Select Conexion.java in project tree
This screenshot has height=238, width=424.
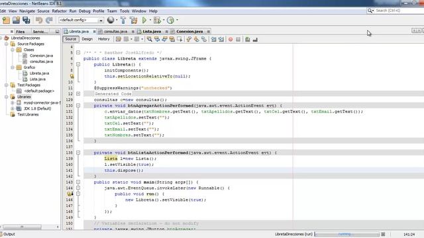click(x=41, y=56)
